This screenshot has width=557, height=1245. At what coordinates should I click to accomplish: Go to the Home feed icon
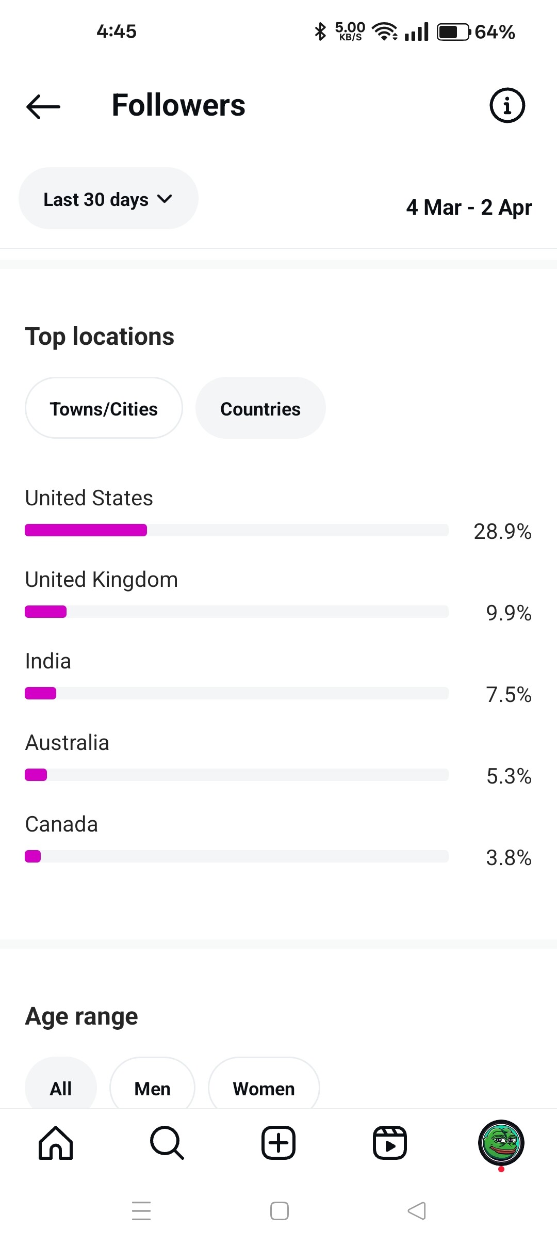(56, 1143)
